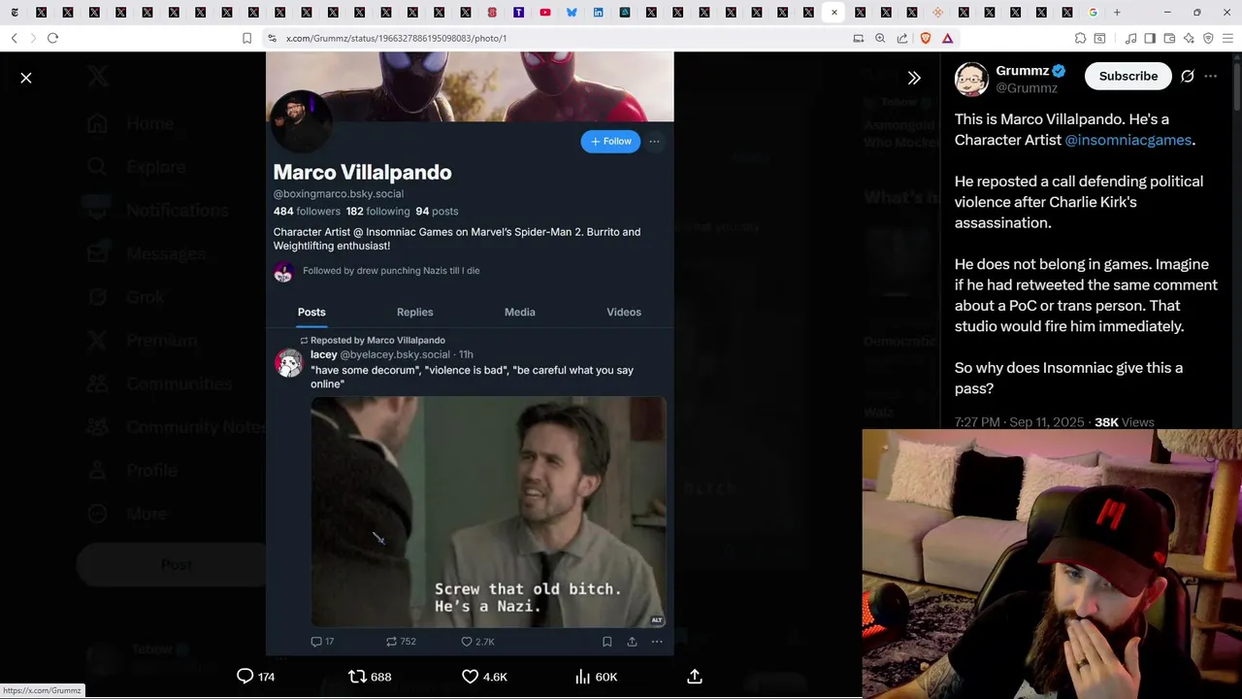Click the install app icon in address bar
Screen dimensions: 1242x699
pos(858,38)
